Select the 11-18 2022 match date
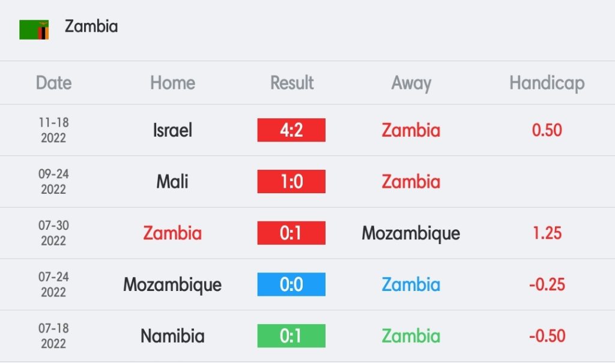The height and width of the screenshot is (363, 615). [x=53, y=130]
